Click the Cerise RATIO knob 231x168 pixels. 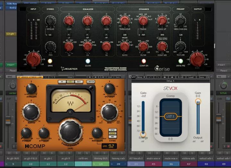coord(125,47)
